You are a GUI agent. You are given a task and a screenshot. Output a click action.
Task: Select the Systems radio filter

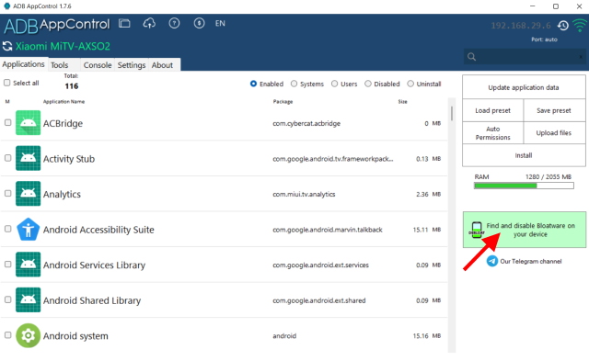click(x=294, y=84)
